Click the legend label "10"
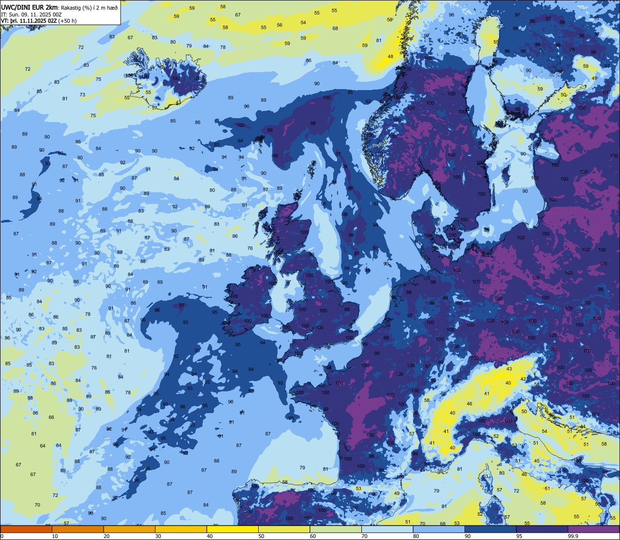 tap(55, 536)
